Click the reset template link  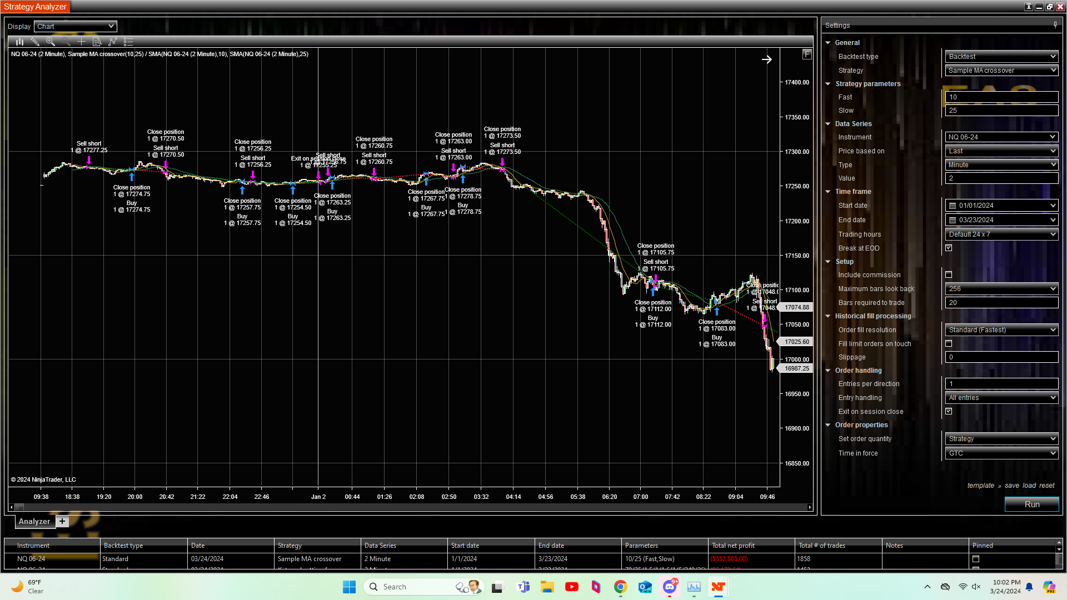point(1046,486)
